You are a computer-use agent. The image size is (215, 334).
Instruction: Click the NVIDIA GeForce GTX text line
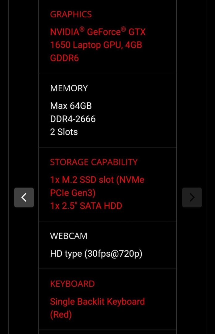click(x=98, y=32)
